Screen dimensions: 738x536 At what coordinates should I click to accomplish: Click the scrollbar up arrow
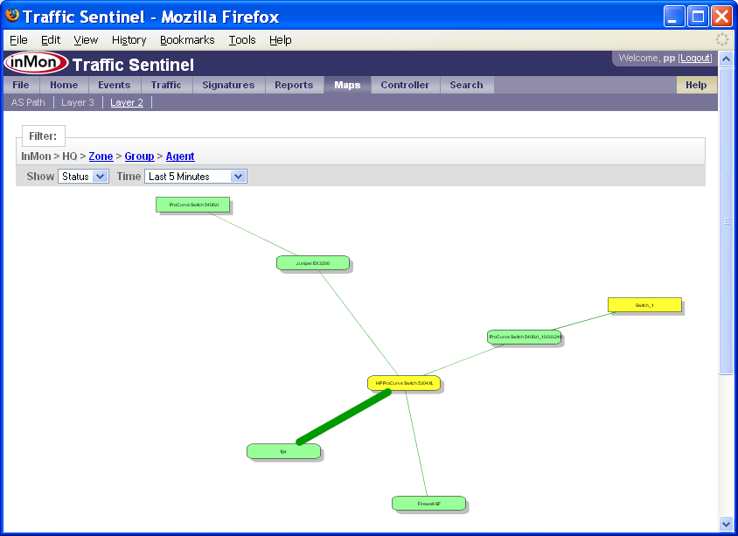pos(726,59)
